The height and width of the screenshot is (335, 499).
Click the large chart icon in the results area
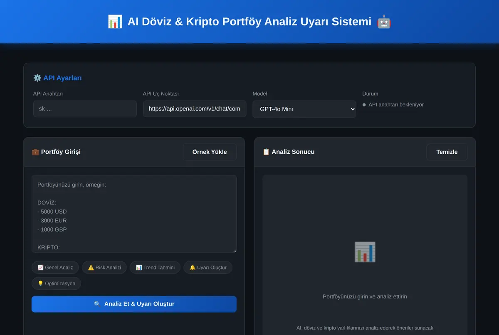[365, 252]
